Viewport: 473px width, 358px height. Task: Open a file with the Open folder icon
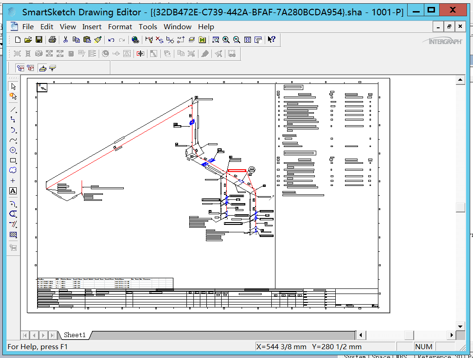click(x=28, y=39)
